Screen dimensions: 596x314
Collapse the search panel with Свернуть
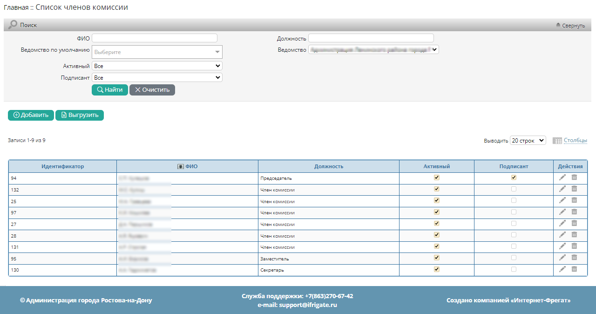tap(570, 26)
